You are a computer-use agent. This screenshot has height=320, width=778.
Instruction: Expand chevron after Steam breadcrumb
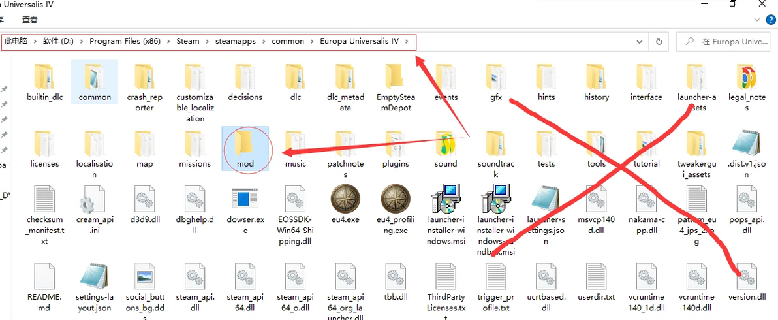click(208, 41)
